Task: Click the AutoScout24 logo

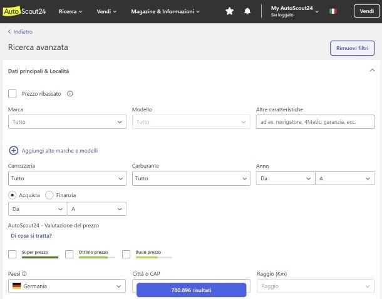Action: click(x=24, y=11)
